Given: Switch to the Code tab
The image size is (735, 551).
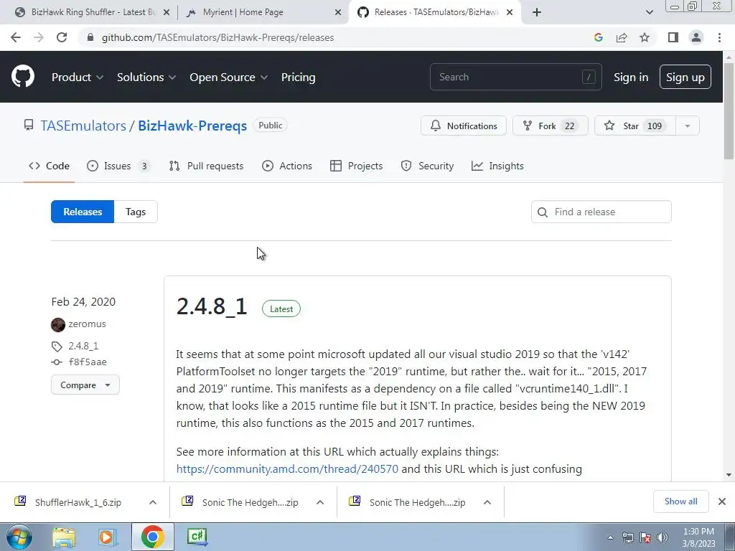Looking at the screenshot, I should tap(49, 166).
